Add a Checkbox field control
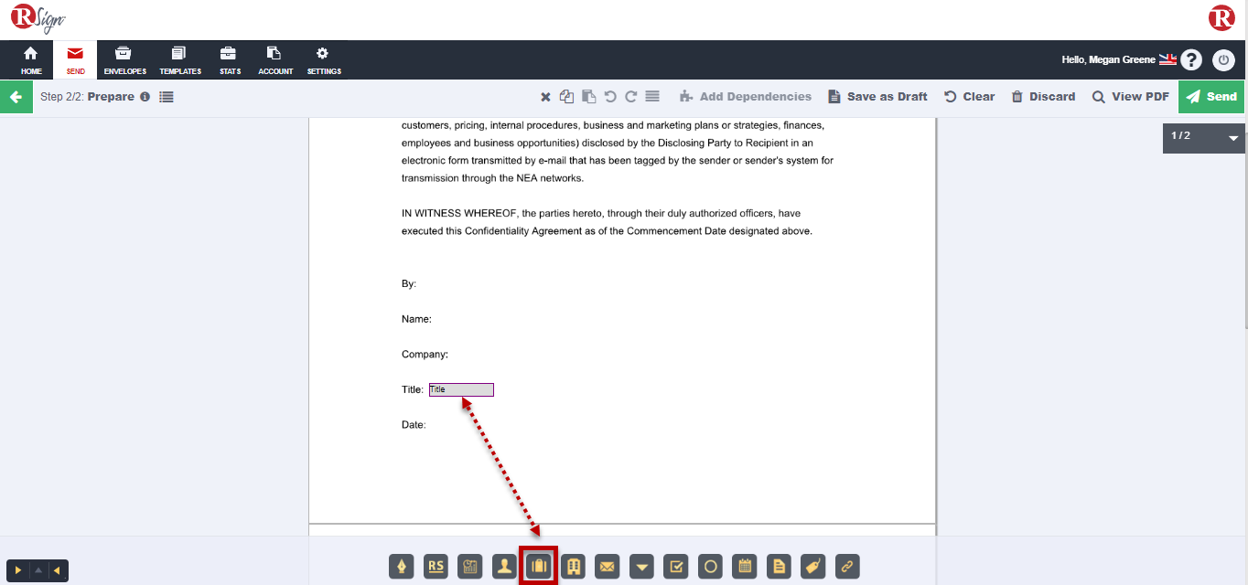1248x585 pixels. (x=676, y=567)
